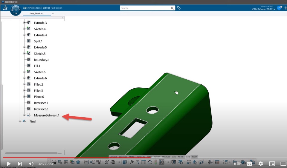Expand the Fillet.2 tree node
This screenshot has width=287, height=168.
click(24, 84)
